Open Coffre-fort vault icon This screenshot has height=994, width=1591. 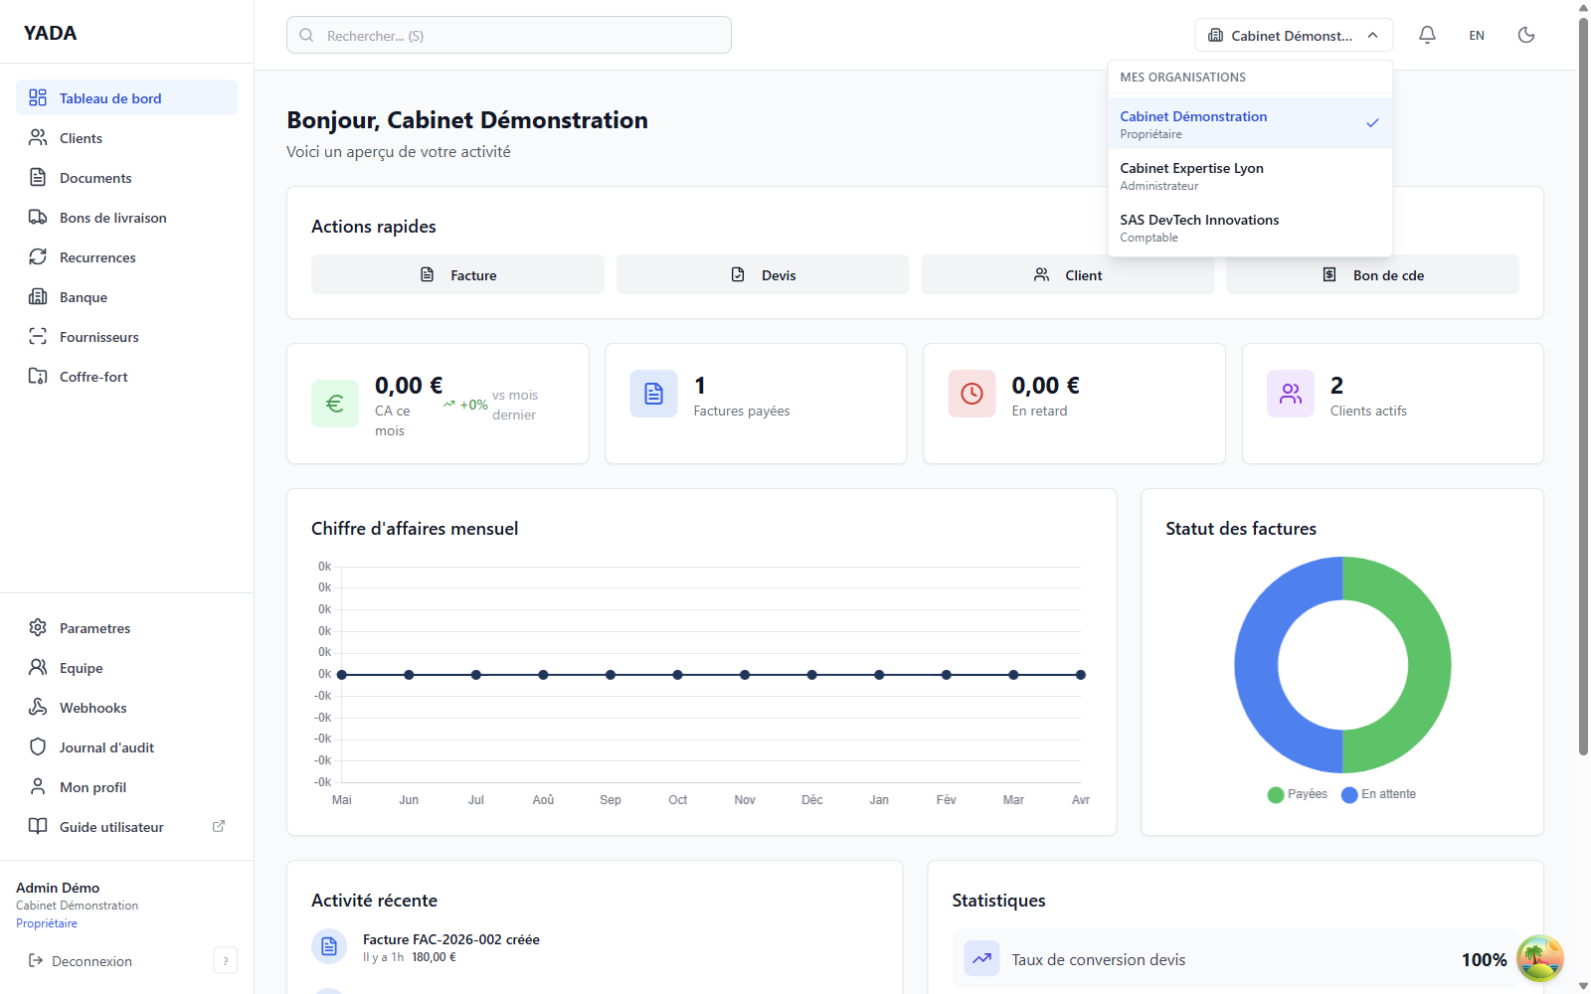click(38, 377)
